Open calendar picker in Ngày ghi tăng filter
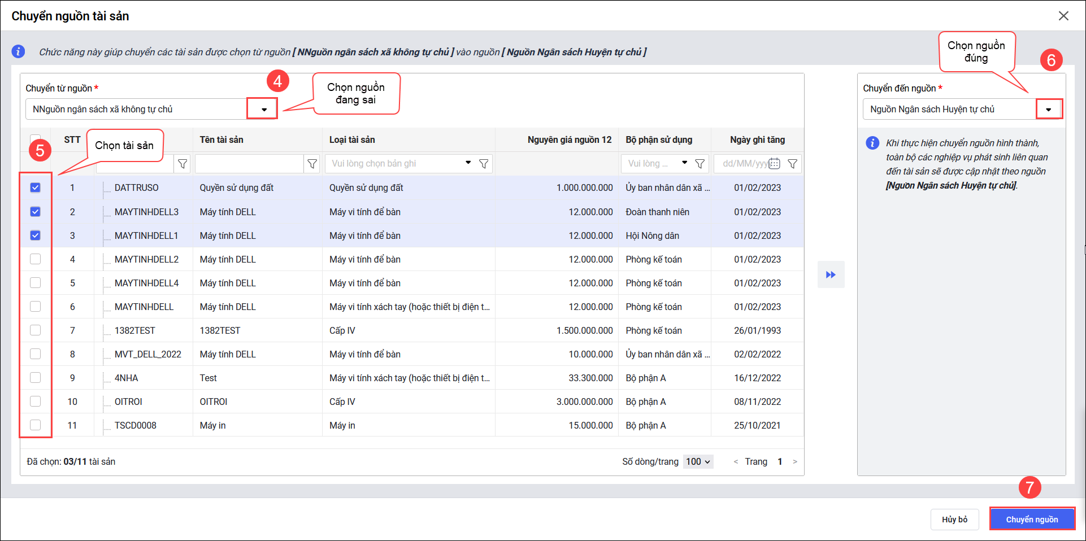The width and height of the screenshot is (1086, 541). tap(774, 164)
